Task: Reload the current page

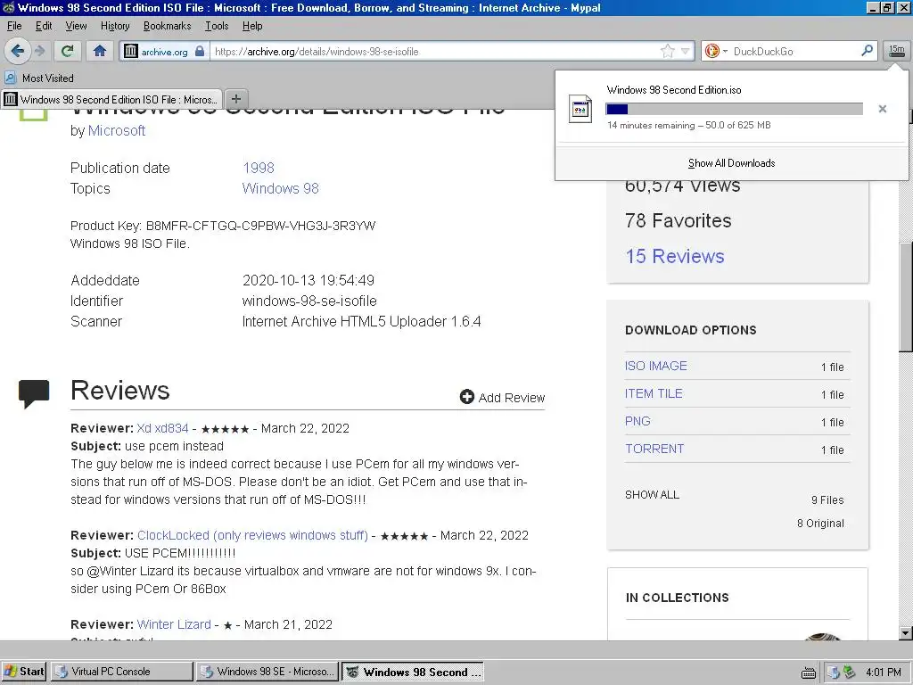Action: pos(68,51)
